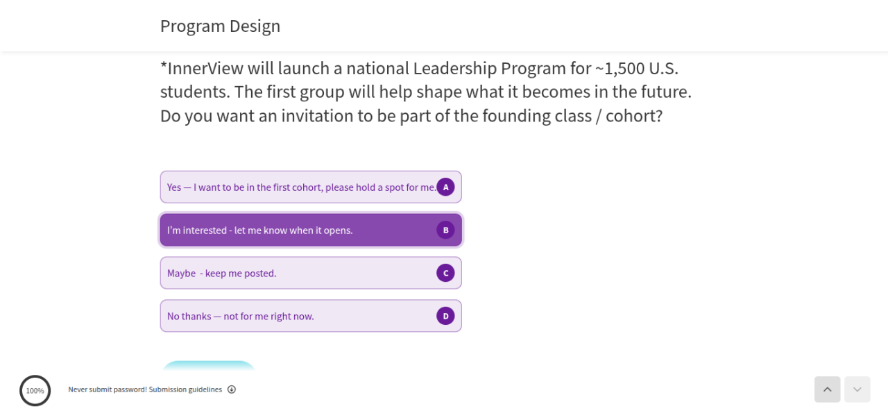Click the 'Program Design' header title
Screen dimensions: 888x420
[220, 26]
